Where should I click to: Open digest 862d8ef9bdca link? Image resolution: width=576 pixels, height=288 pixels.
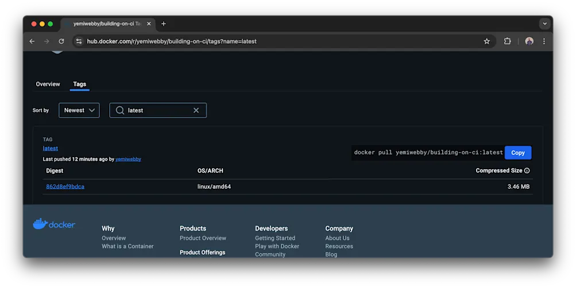65,187
